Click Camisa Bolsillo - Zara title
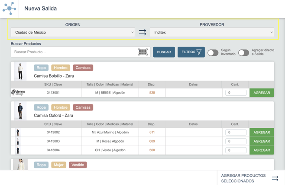285x185 pixels. coord(54,76)
